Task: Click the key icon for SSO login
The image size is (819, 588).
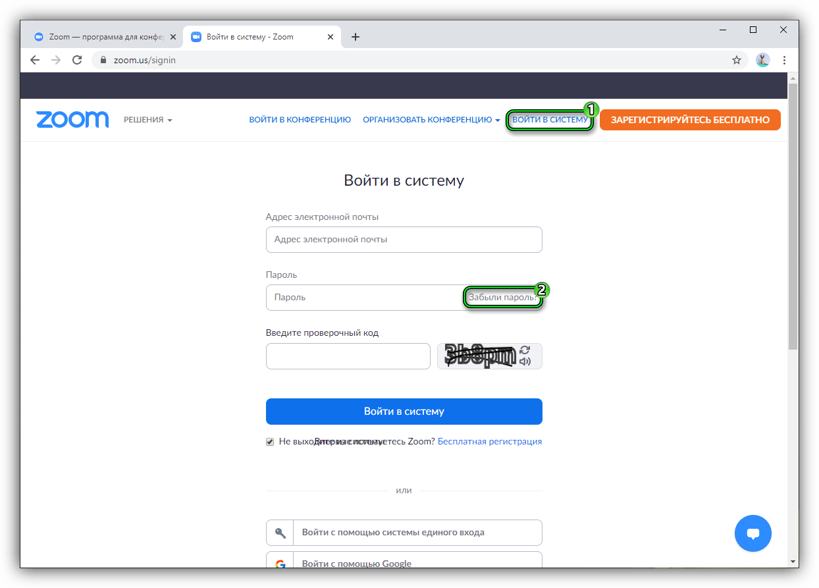Action: (280, 533)
